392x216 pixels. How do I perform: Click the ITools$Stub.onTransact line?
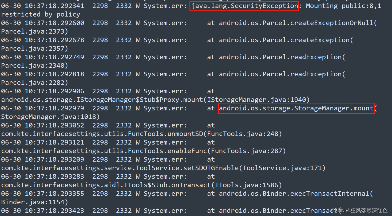141,185
